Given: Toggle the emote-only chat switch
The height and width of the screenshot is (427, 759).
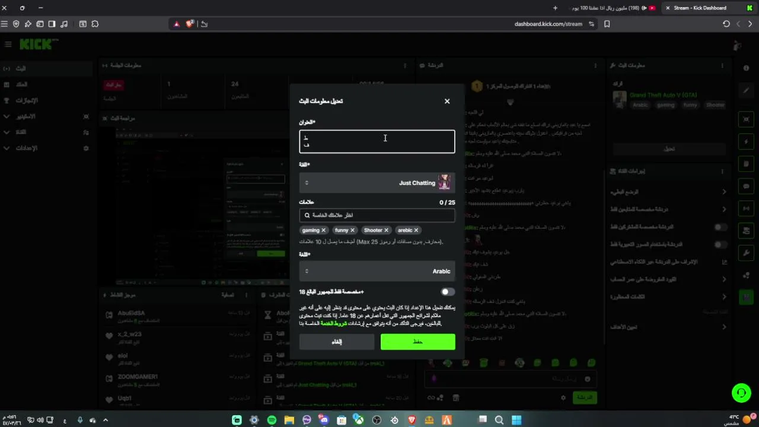Looking at the screenshot, I should 720,244.
